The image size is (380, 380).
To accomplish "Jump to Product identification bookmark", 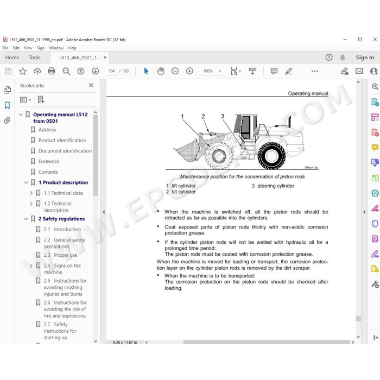I will pos(62,140).
